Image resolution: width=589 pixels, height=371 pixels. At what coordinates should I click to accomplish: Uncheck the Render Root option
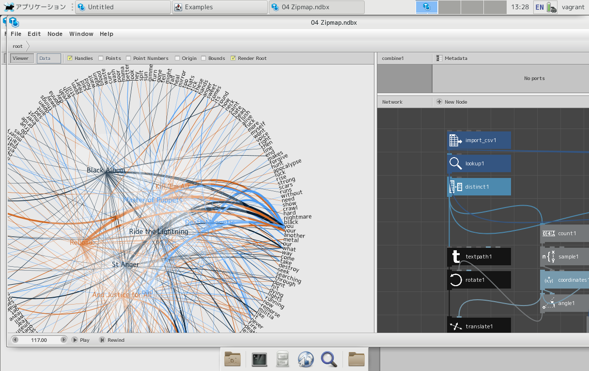tap(233, 58)
